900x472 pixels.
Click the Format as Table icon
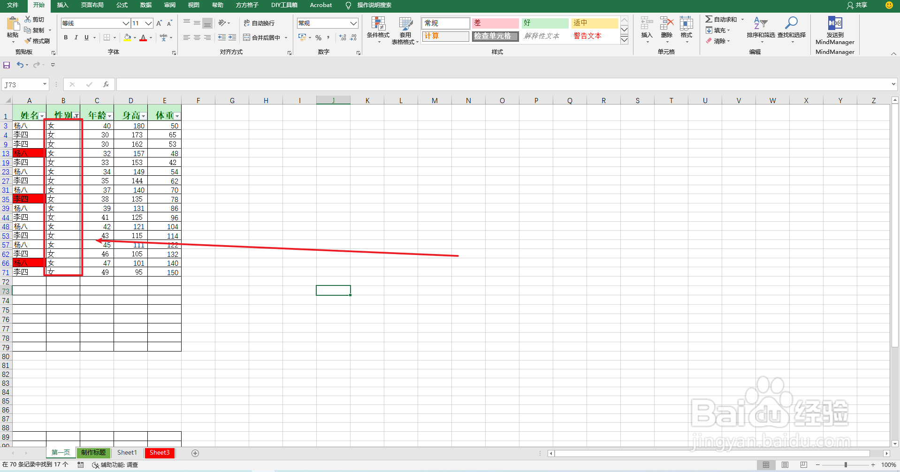(x=405, y=23)
